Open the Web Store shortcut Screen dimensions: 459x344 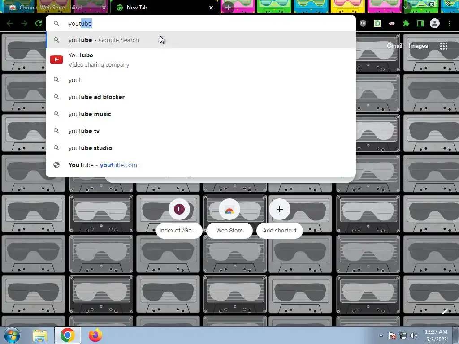(x=229, y=219)
